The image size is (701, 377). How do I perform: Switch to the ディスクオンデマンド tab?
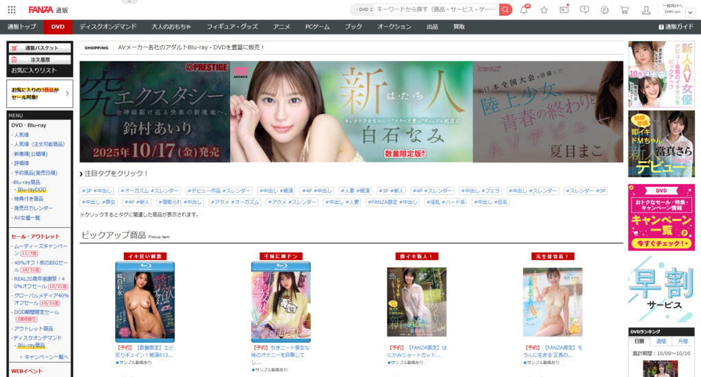pyautogui.click(x=107, y=27)
